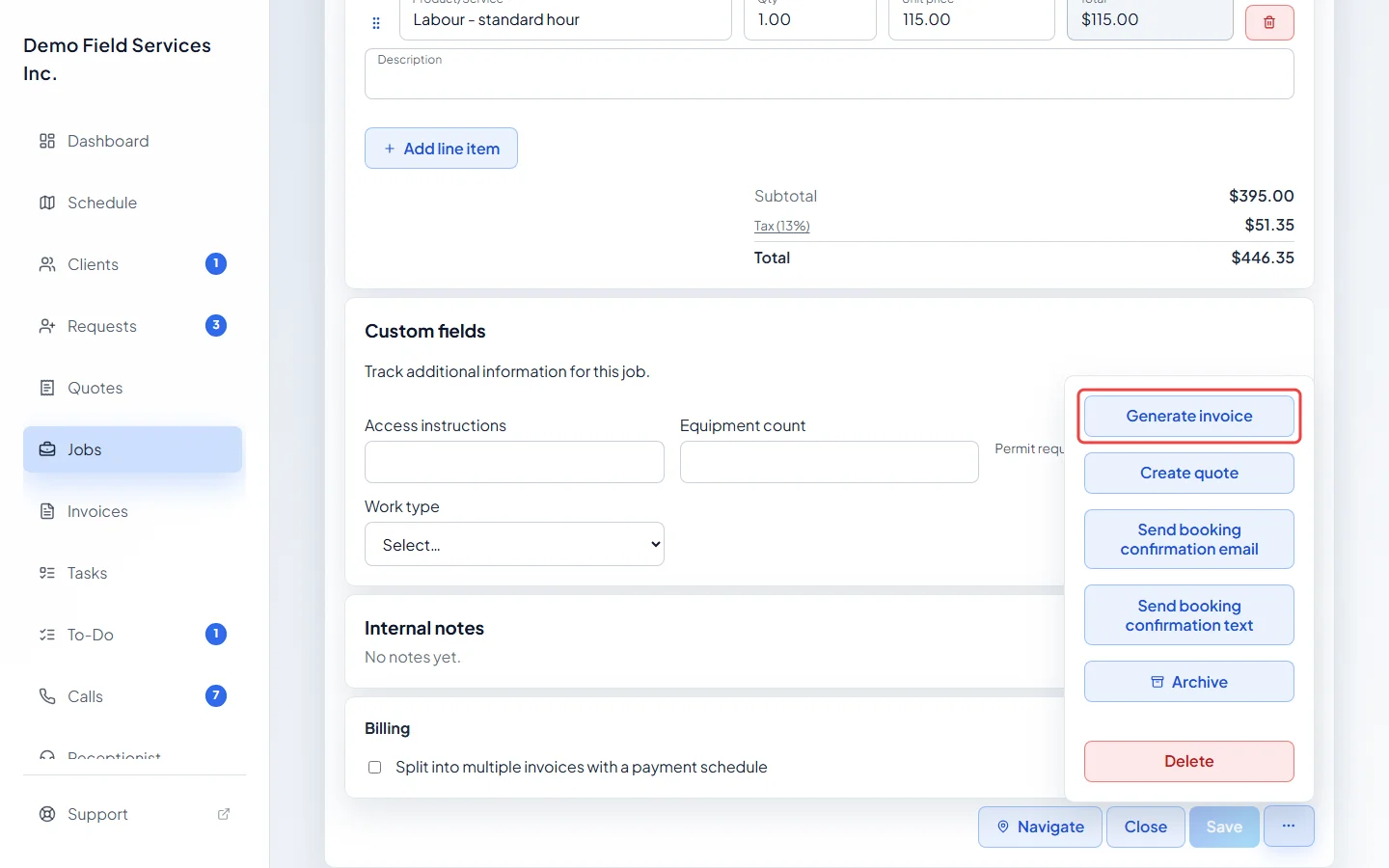
Task: Select Send booking confirmation email
Action: [x=1189, y=539]
